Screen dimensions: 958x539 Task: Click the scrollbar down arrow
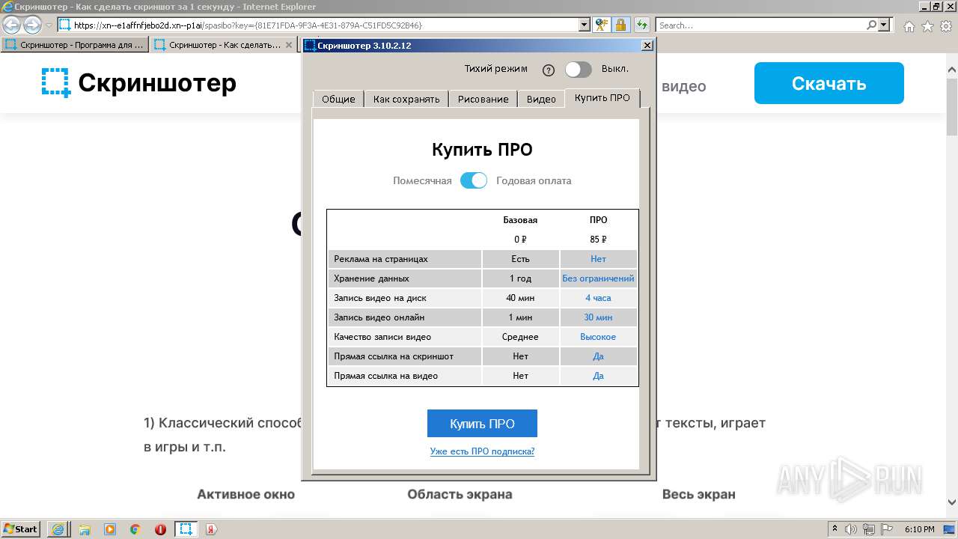952,502
